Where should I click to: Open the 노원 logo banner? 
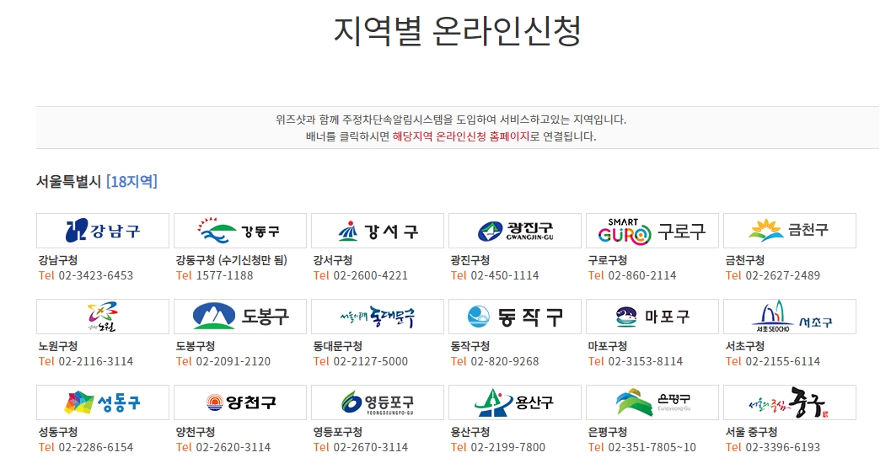(x=103, y=317)
